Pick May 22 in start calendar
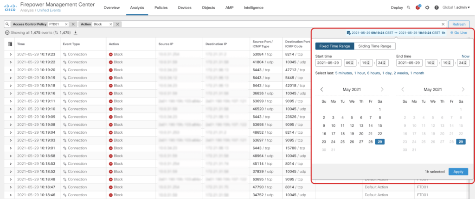Screen dimensions: 475x199 point(380,134)
